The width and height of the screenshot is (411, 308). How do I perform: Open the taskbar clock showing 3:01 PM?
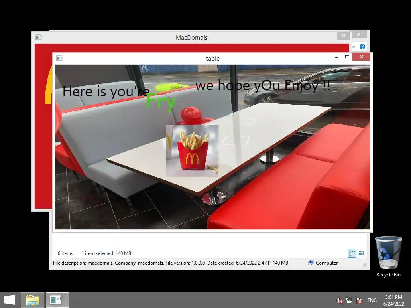pyautogui.click(x=394, y=300)
